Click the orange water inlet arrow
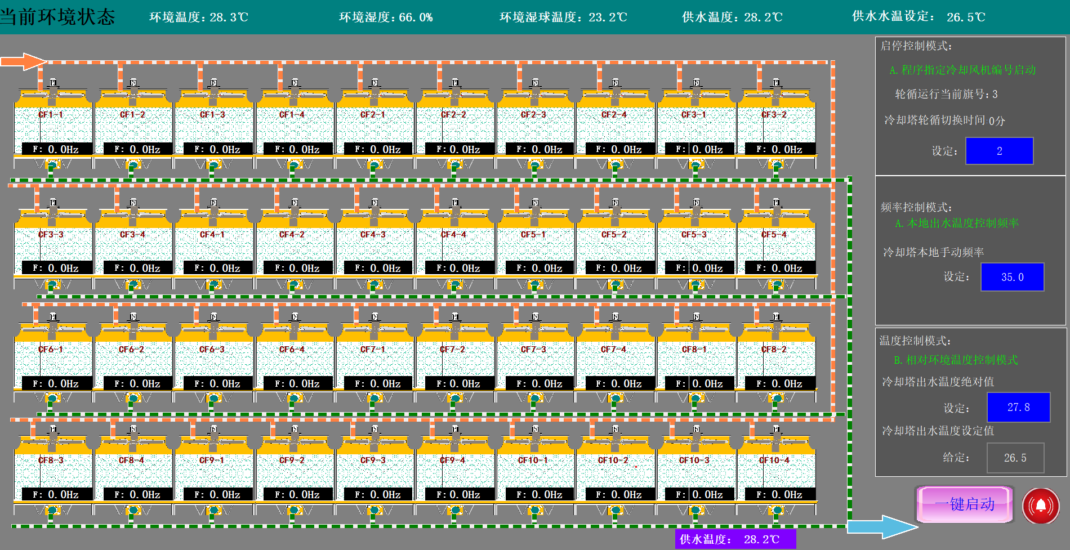The image size is (1070, 550). click(x=23, y=61)
